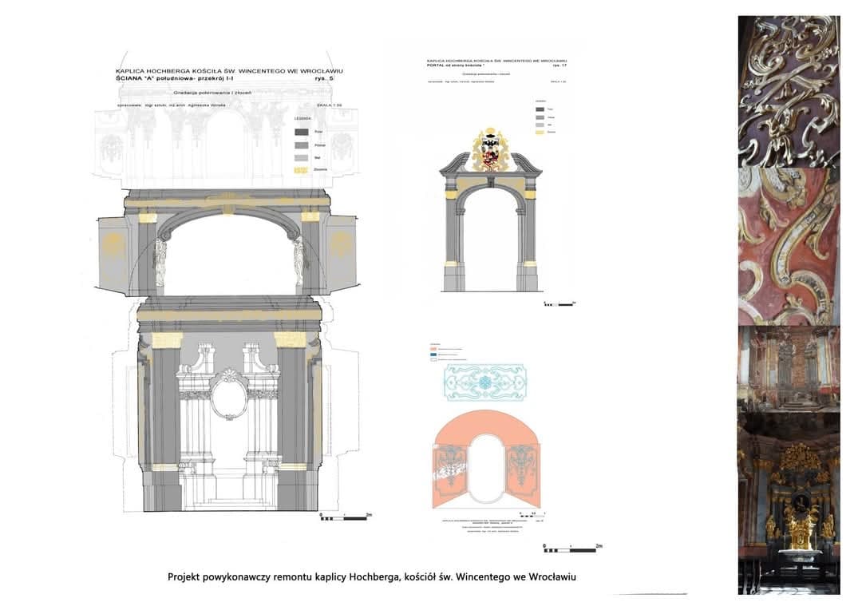Click the scale bar under the portal drawing
The width and height of the screenshot is (862, 610).
coord(559,303)
